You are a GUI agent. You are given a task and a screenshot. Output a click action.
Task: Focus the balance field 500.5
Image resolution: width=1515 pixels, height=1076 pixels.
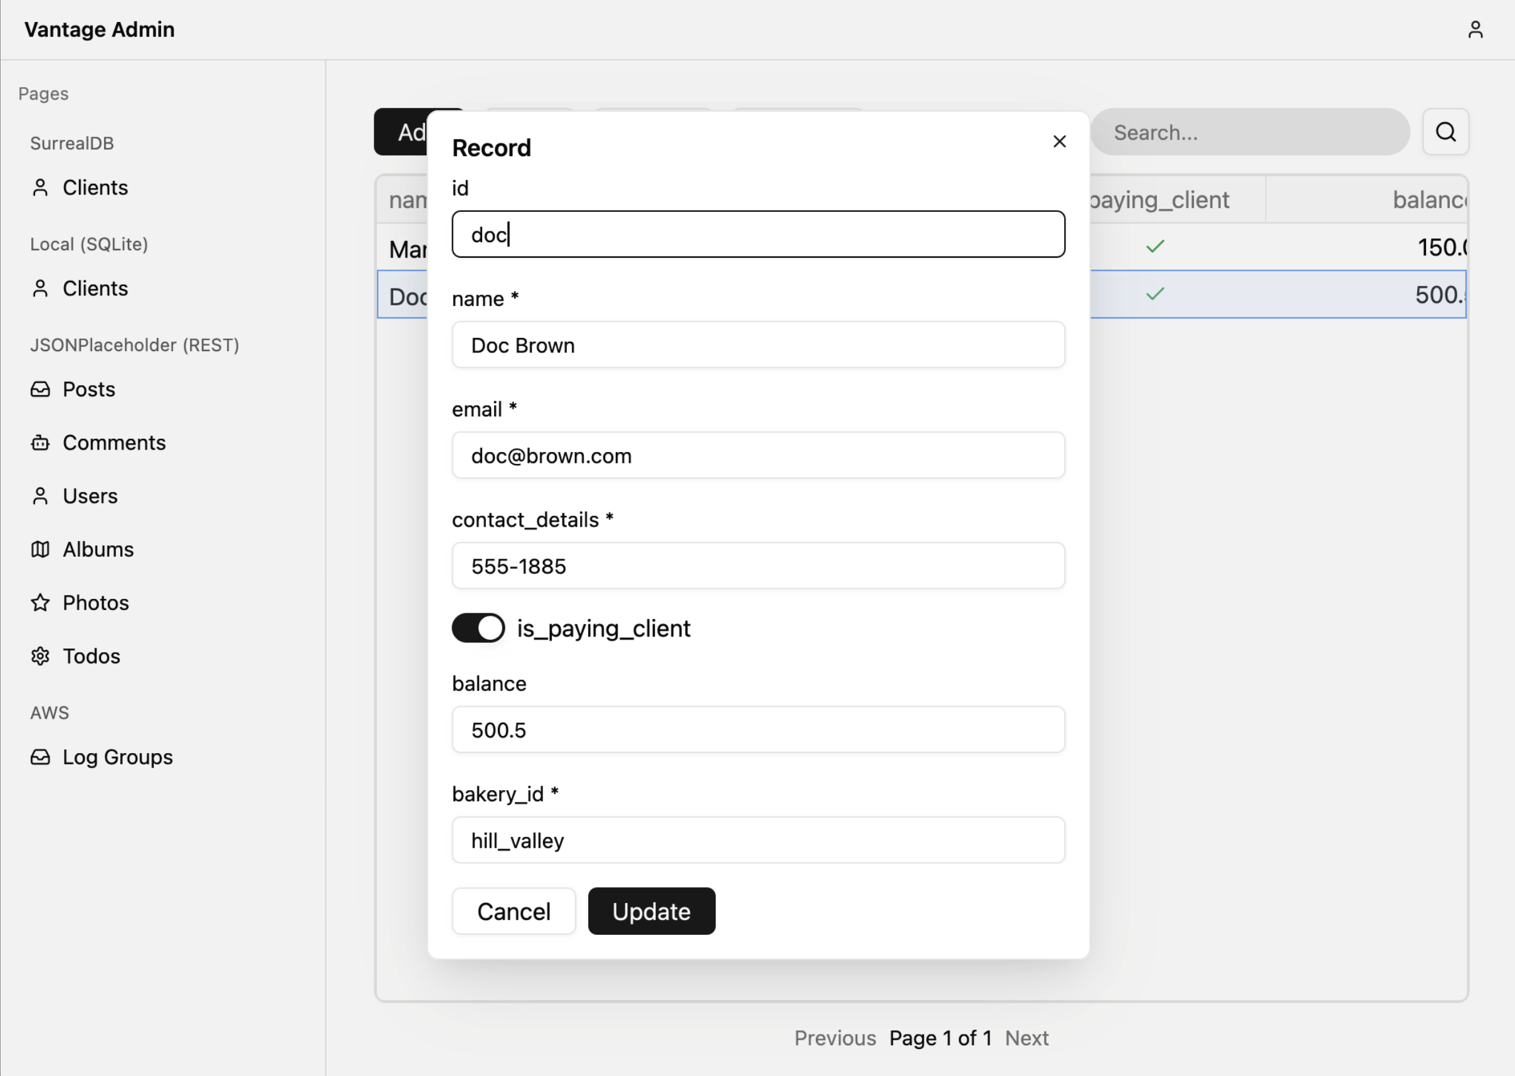[759, 730]
